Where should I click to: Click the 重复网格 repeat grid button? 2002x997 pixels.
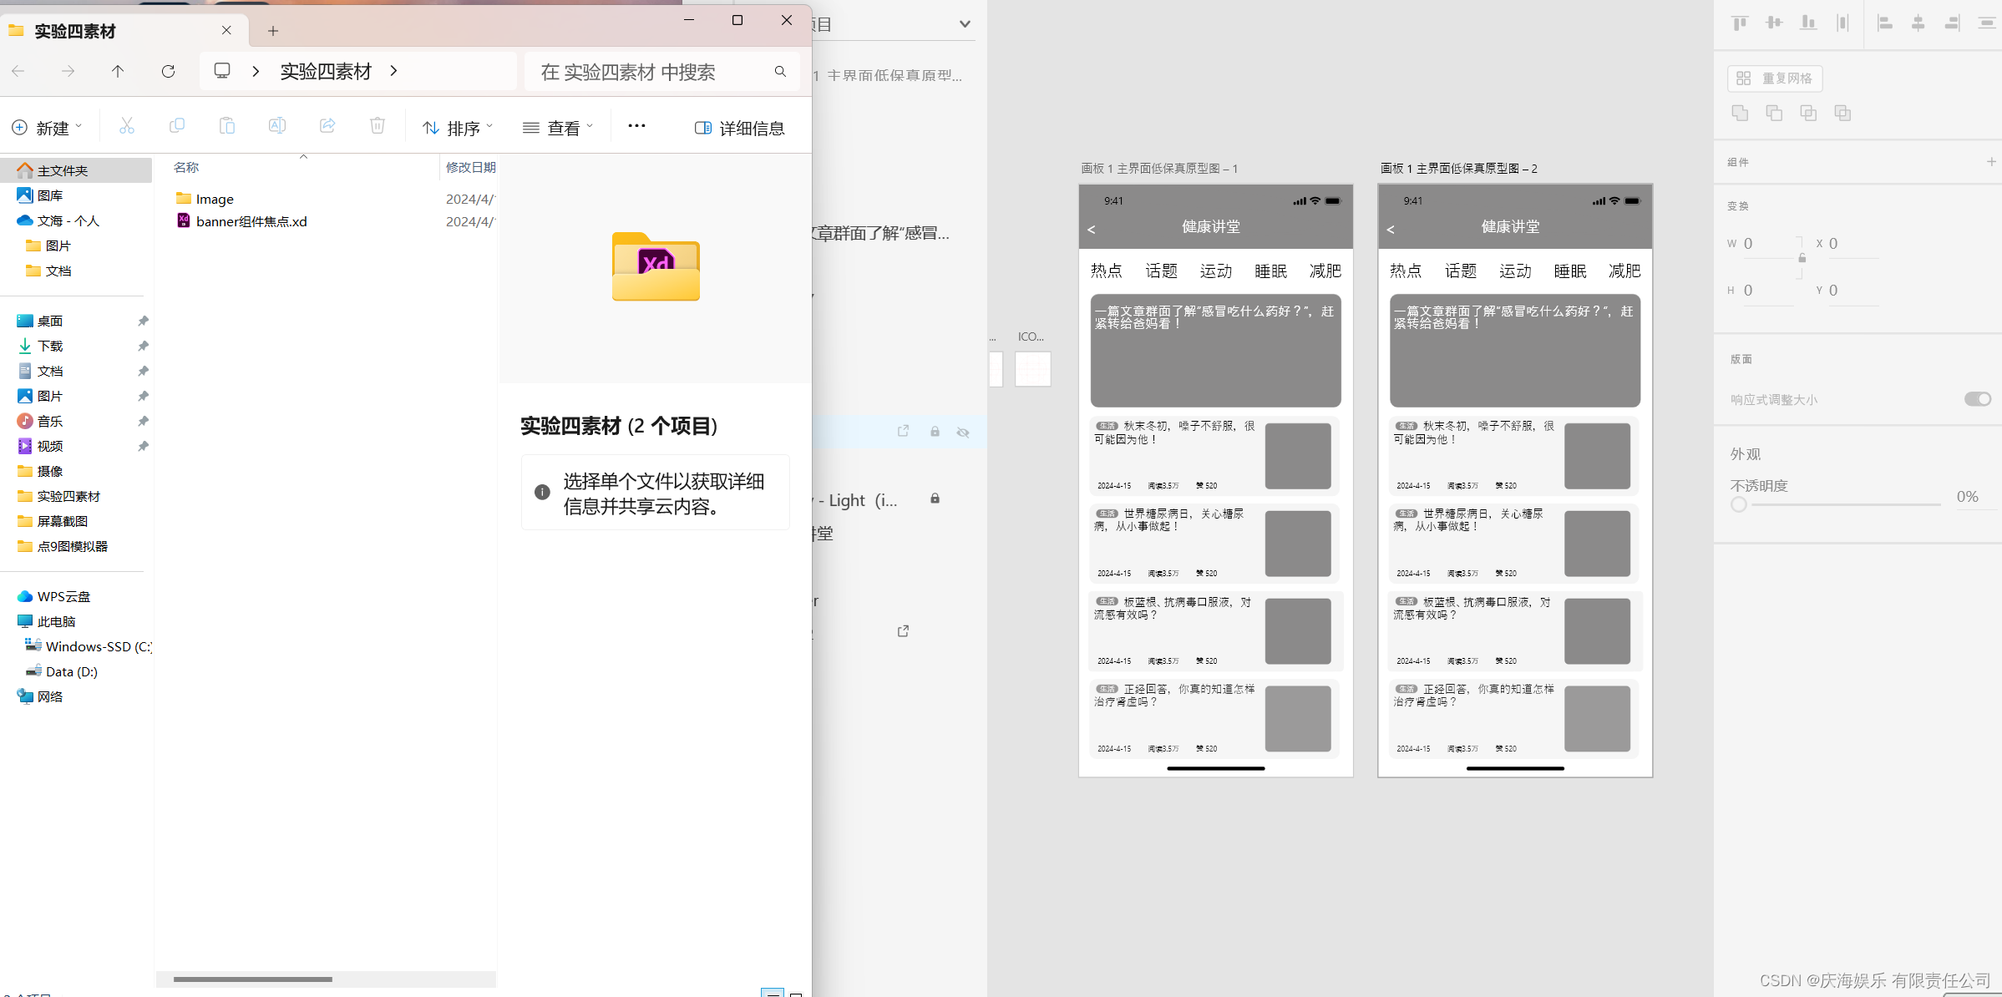(1775, 78)
